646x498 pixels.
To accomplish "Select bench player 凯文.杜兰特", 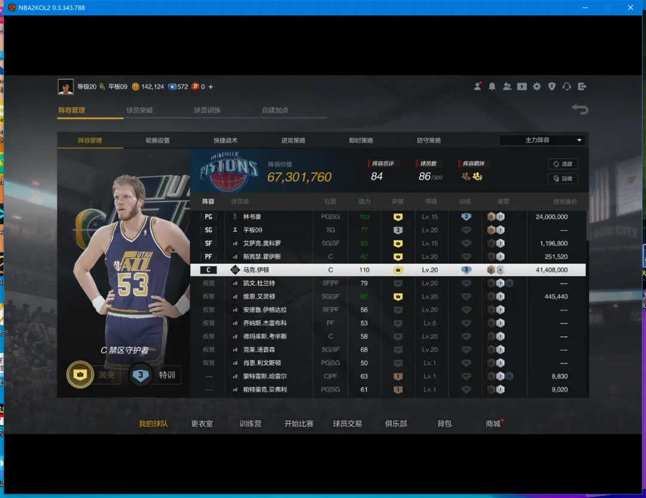I will [388, 283].
